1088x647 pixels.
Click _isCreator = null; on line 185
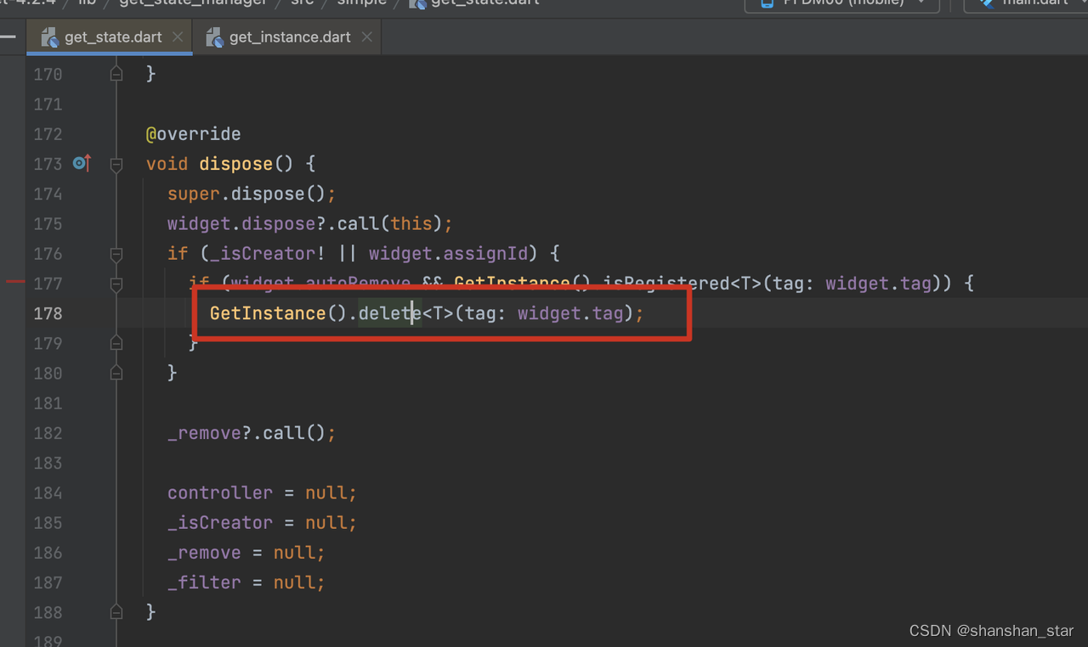point(262,522)
